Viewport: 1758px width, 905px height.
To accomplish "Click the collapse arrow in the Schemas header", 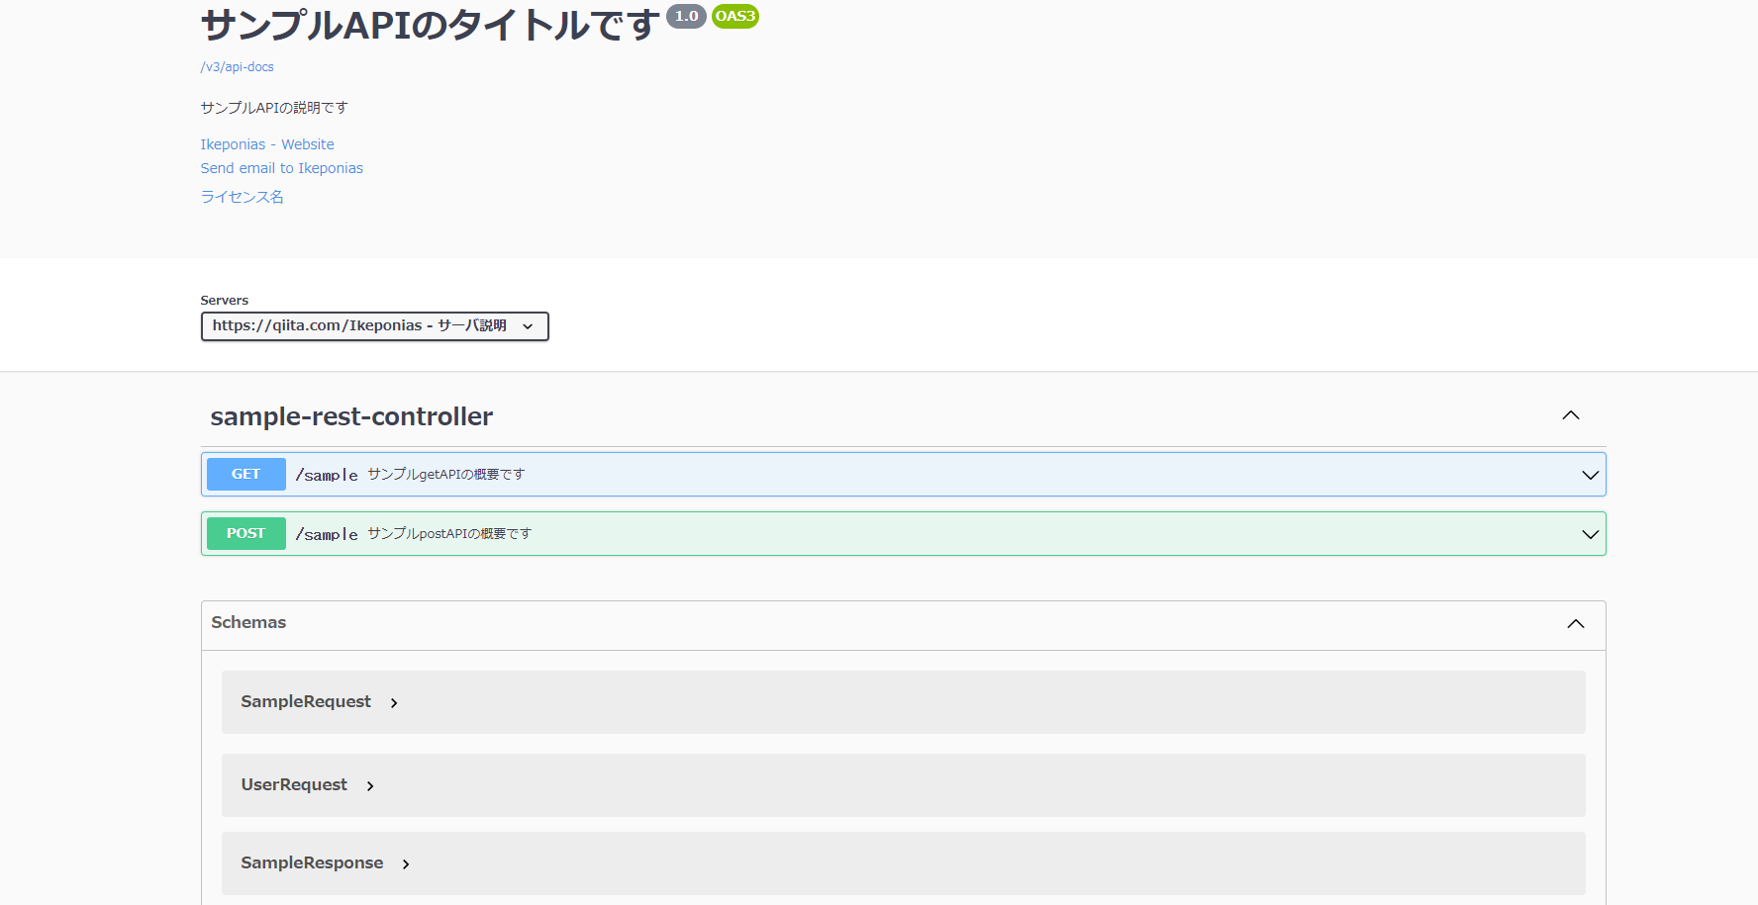I will [x=1576, y=623].
